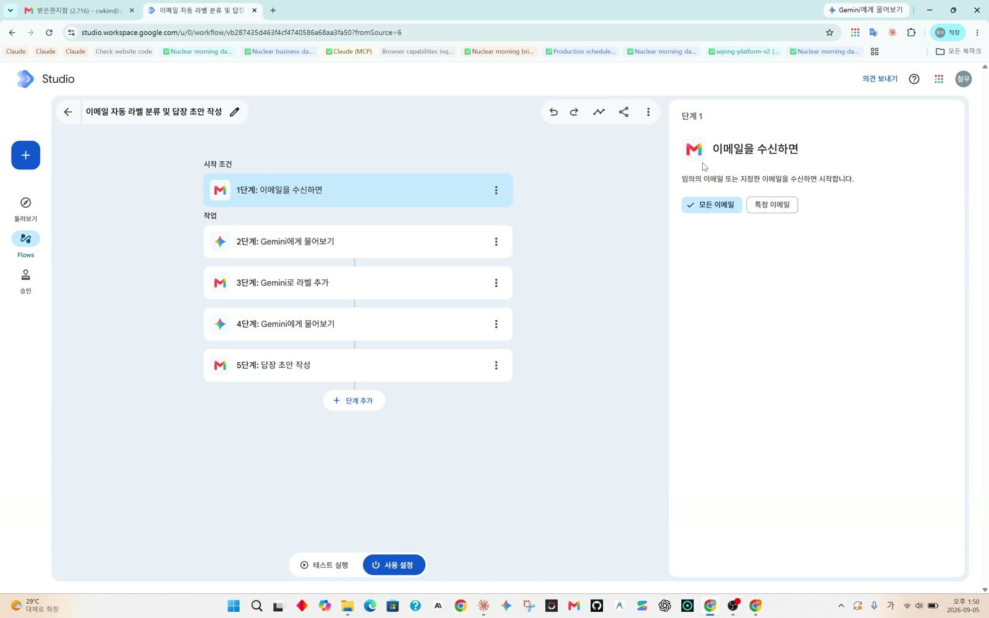Create new flow with blue plus button

(25, 155)
